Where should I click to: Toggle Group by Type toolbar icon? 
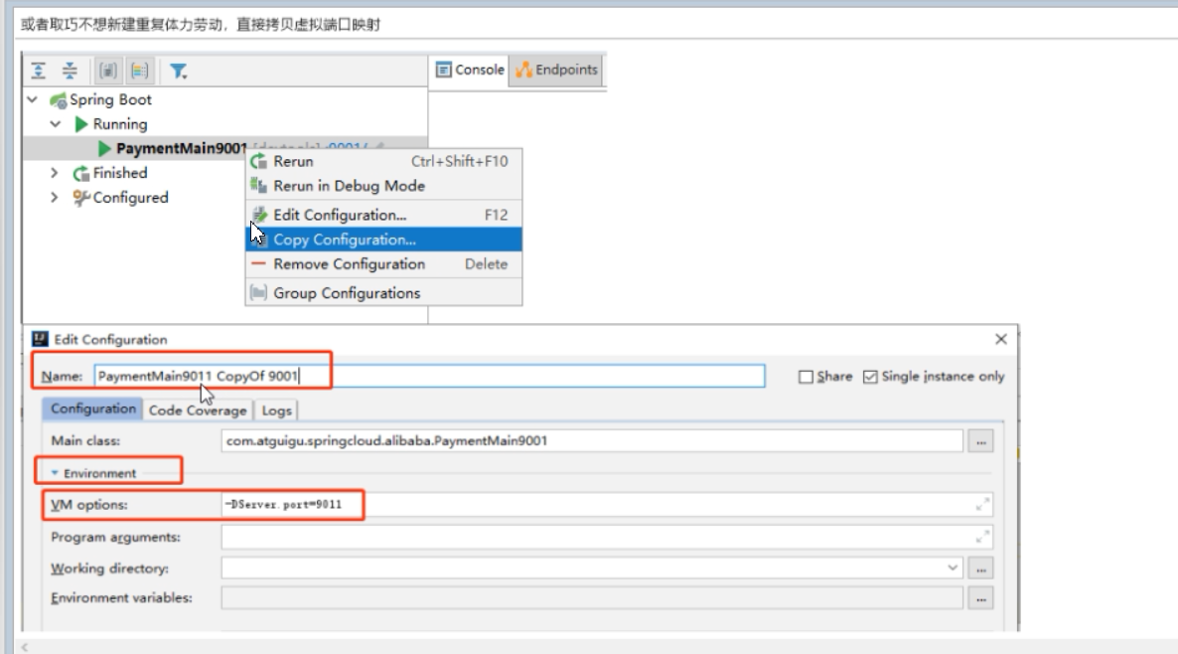tap(108, 71)
